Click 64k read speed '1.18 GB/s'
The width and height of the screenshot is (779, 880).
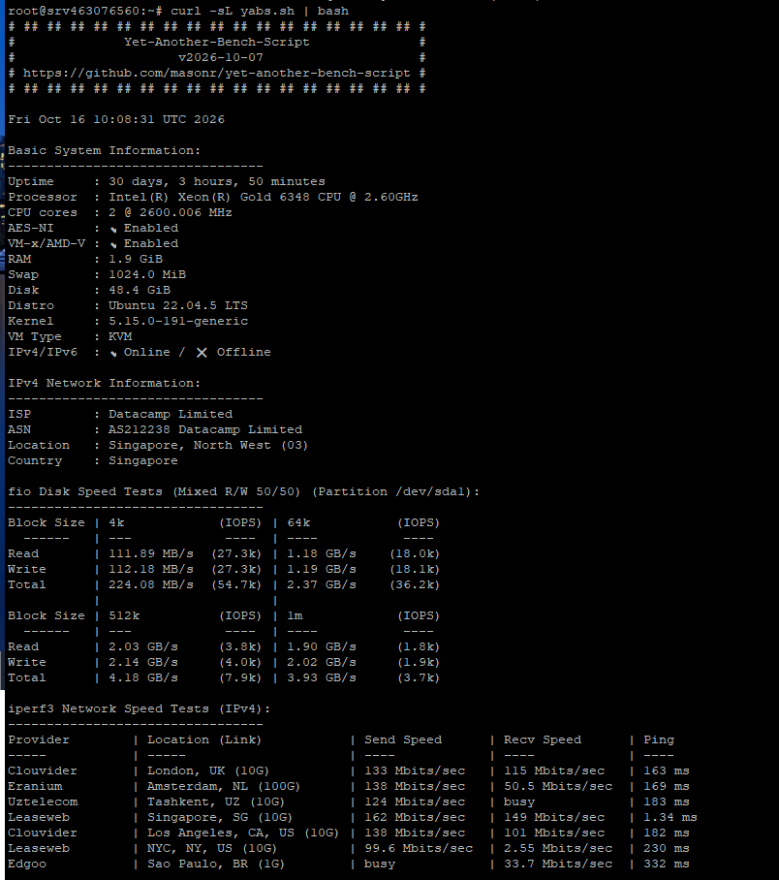(322, 553)
